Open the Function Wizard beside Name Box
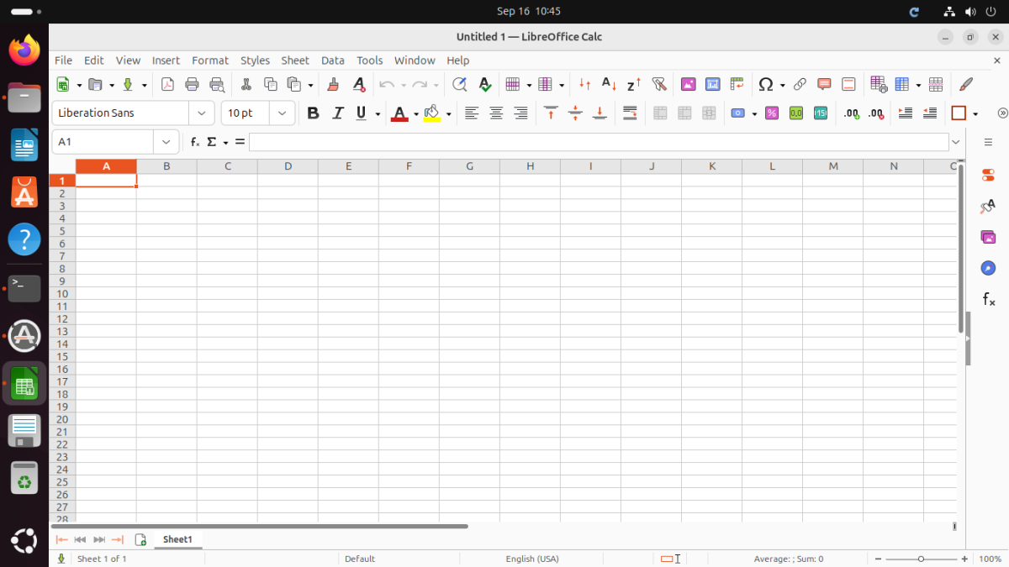 (x=195, y=142)
